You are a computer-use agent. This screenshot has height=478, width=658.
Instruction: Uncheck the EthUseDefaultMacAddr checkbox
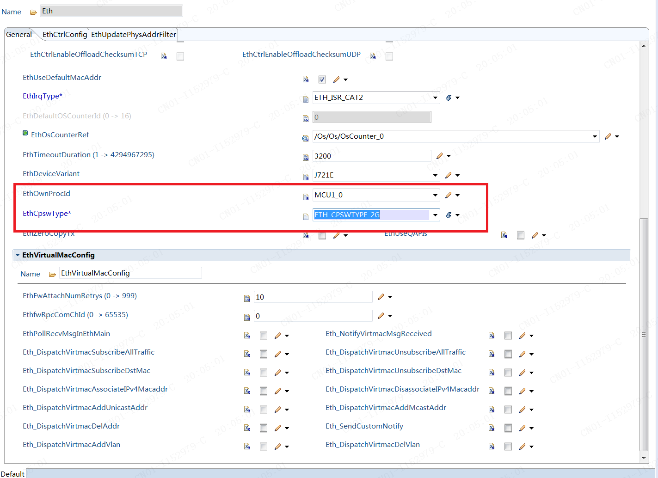tap(322, 79)
